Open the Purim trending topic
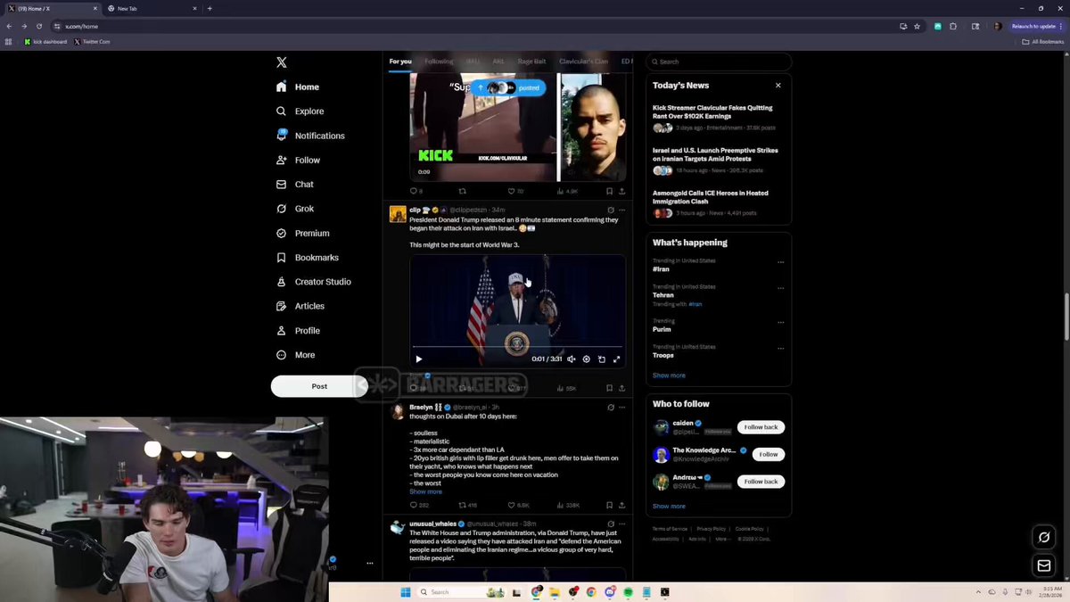The height and width of the screenshot is (602, 1070). [x=661, y=329]
